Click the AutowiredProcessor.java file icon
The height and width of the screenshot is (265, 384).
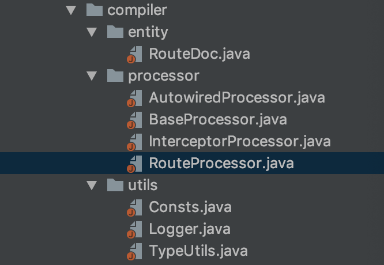(x=134, y=99)
